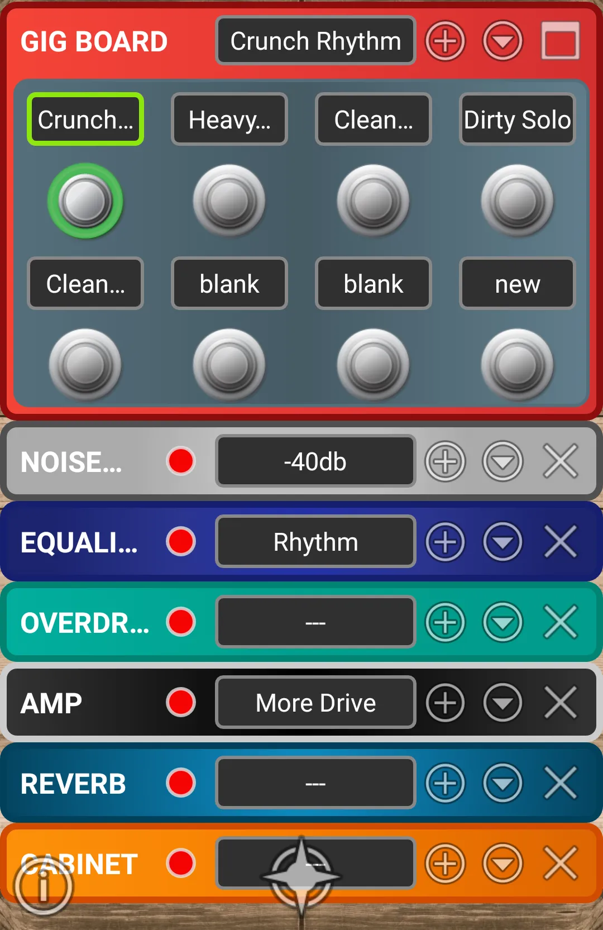
Task: Select the Crunch Rhythm preset name field
Action: (315, 41)
